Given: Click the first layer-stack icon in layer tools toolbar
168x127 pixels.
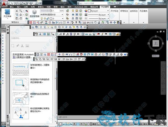Looking at the screenshot, I should [33, 27].
